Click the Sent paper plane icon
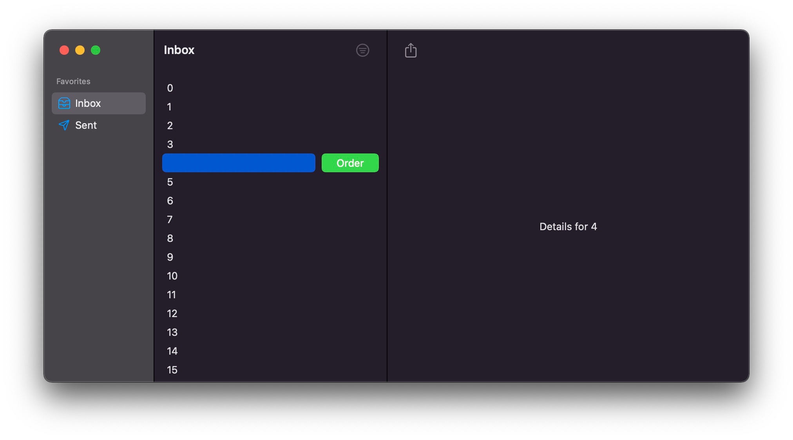The width and height of the screenshot is (793, 440). 64,125
